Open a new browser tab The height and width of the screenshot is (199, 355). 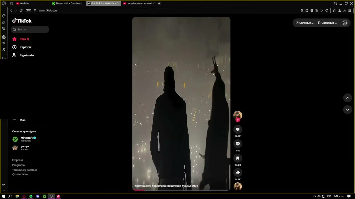(x=159, y=4)
